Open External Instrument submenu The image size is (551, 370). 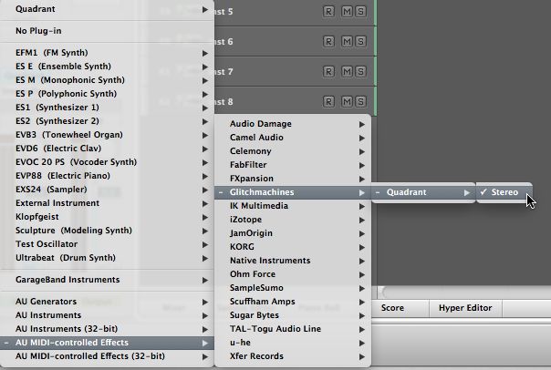107,203
